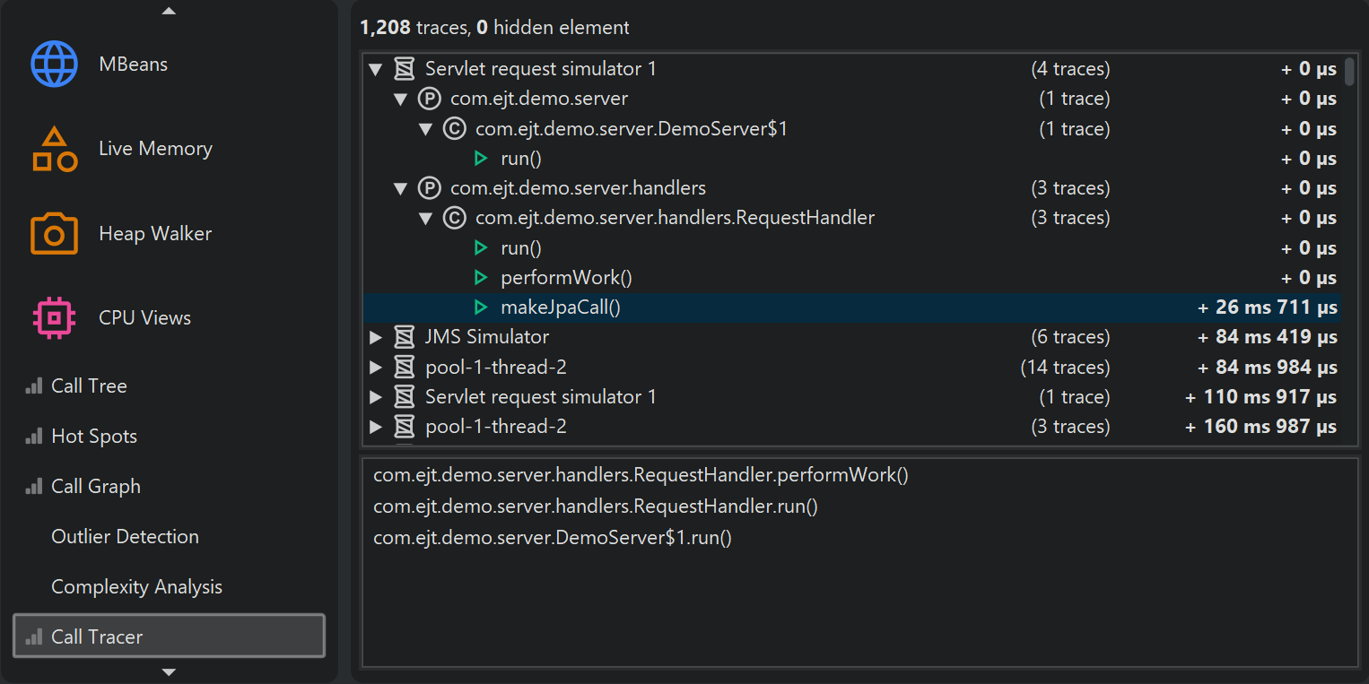1369x684 pixels.
Task: Open Live Memory shapes icon
Action: tap(54, 149)
